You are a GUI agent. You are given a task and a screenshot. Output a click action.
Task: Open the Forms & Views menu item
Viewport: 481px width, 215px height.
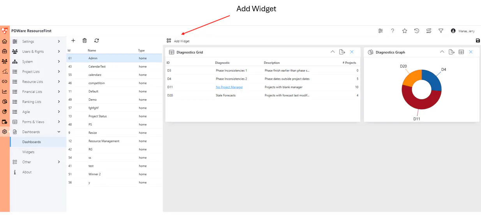[38, 122]
